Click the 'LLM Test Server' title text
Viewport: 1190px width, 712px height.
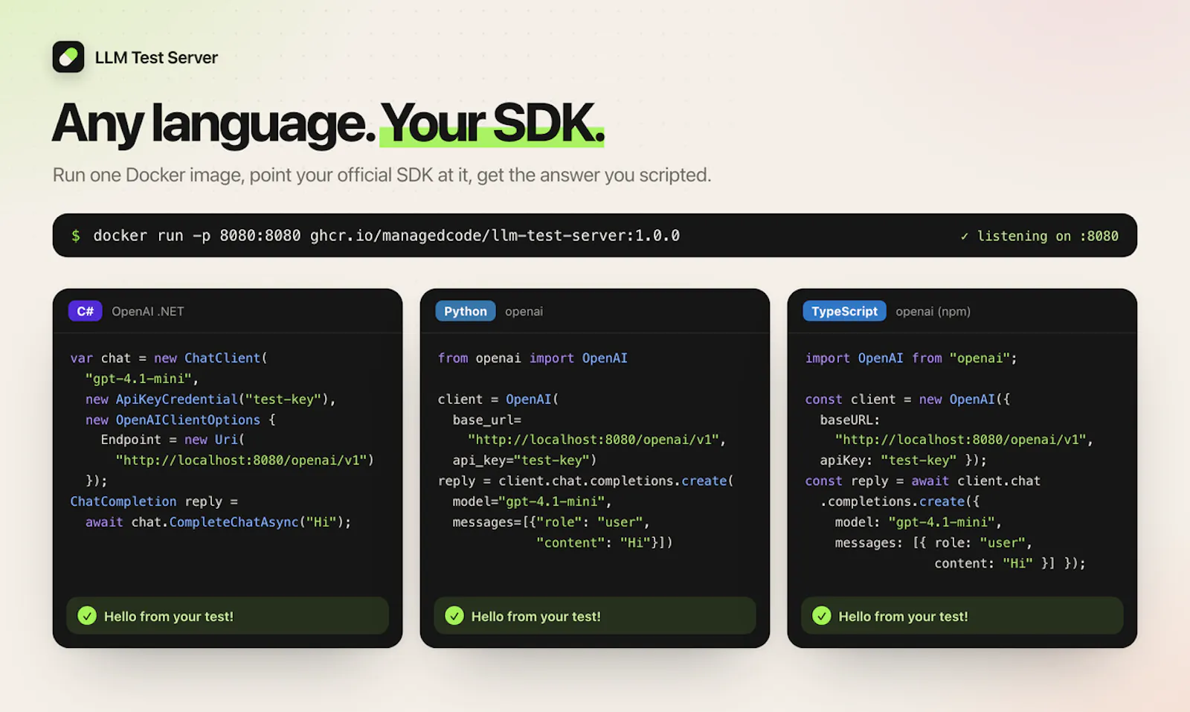(x=156, y=57)
